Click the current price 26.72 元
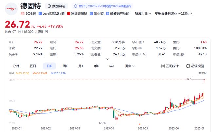This screenshot has height=132, width=213. point(20,25)
